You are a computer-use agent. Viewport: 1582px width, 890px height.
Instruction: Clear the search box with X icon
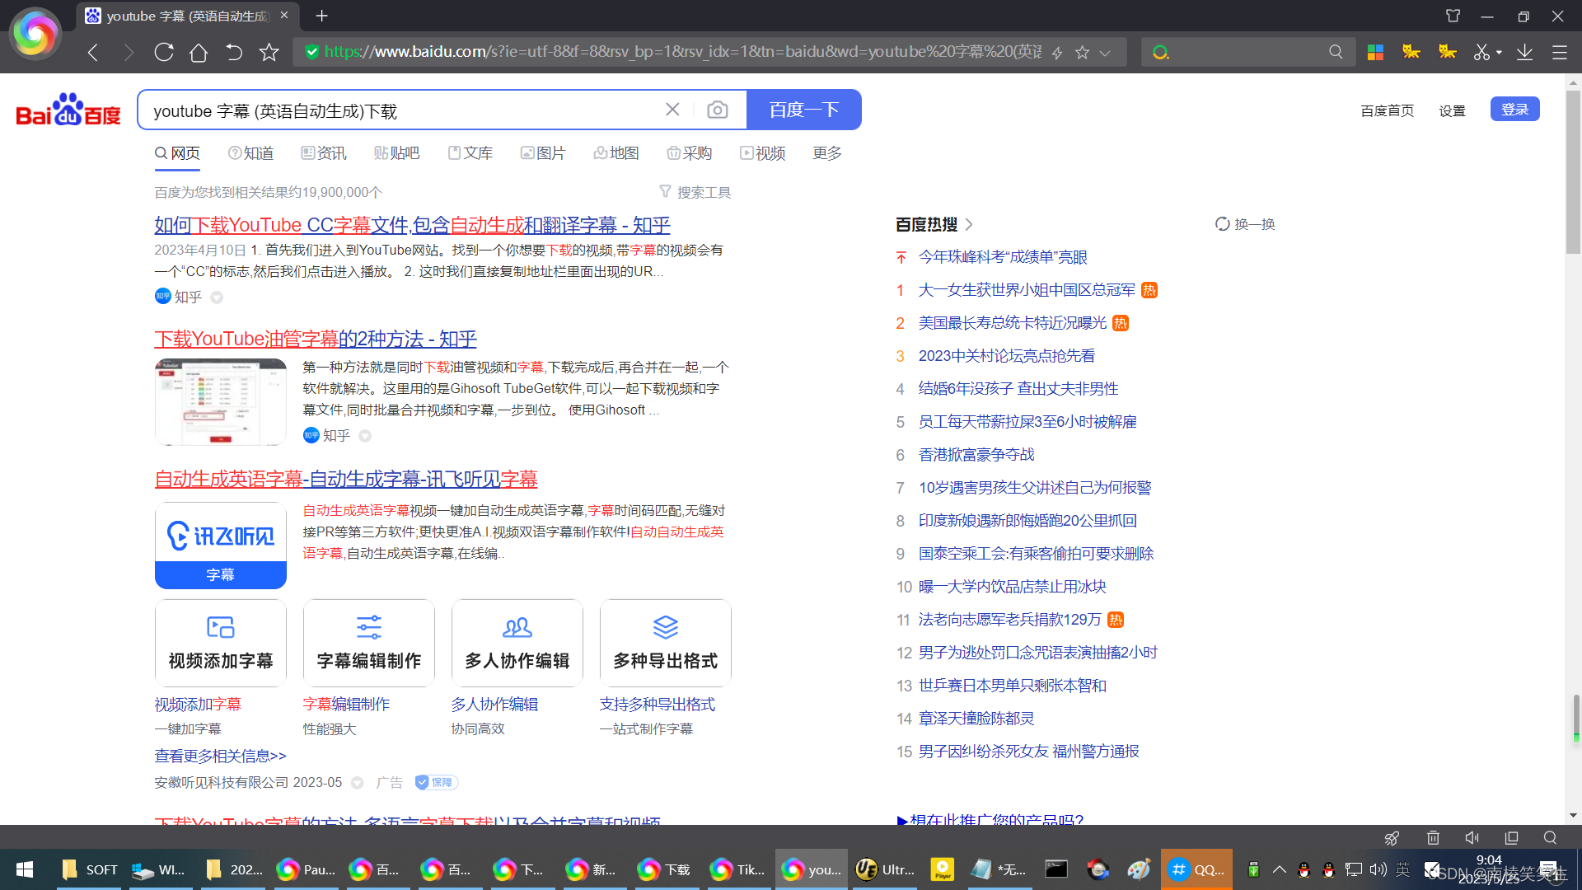click(x=672, y=110)
